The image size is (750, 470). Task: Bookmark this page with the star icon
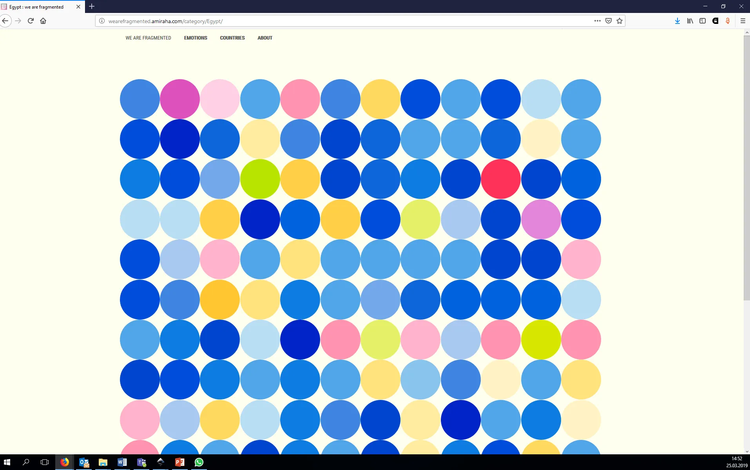coord(620,21)
